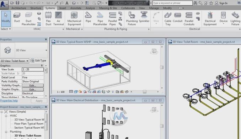Image resolution: width=241 pixels, height=139 pixels.
Task: Collapse the Graphics properties group
Action: pyautogui.click(x=42, y=65)
